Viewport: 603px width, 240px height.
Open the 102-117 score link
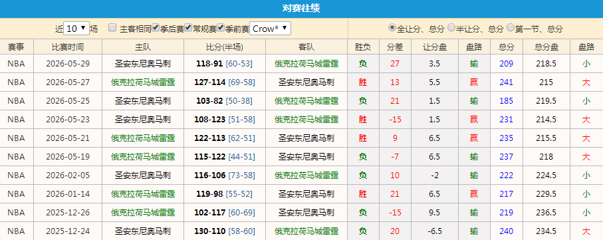point(210,213)
